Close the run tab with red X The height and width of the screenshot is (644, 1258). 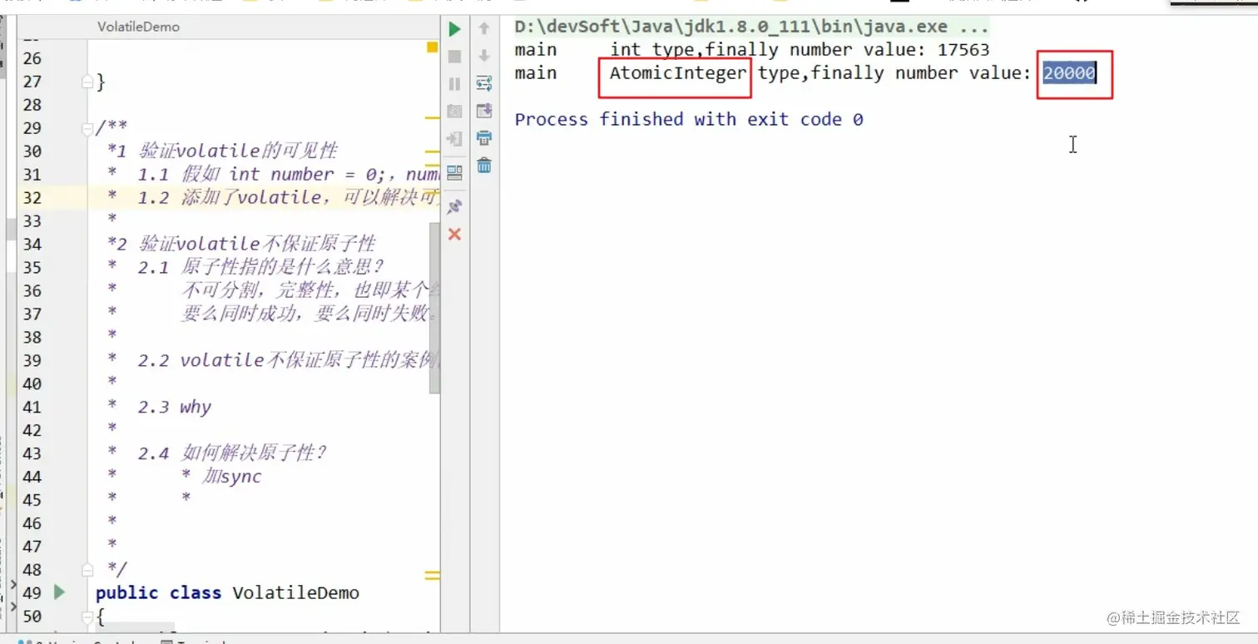pos(454,235)
